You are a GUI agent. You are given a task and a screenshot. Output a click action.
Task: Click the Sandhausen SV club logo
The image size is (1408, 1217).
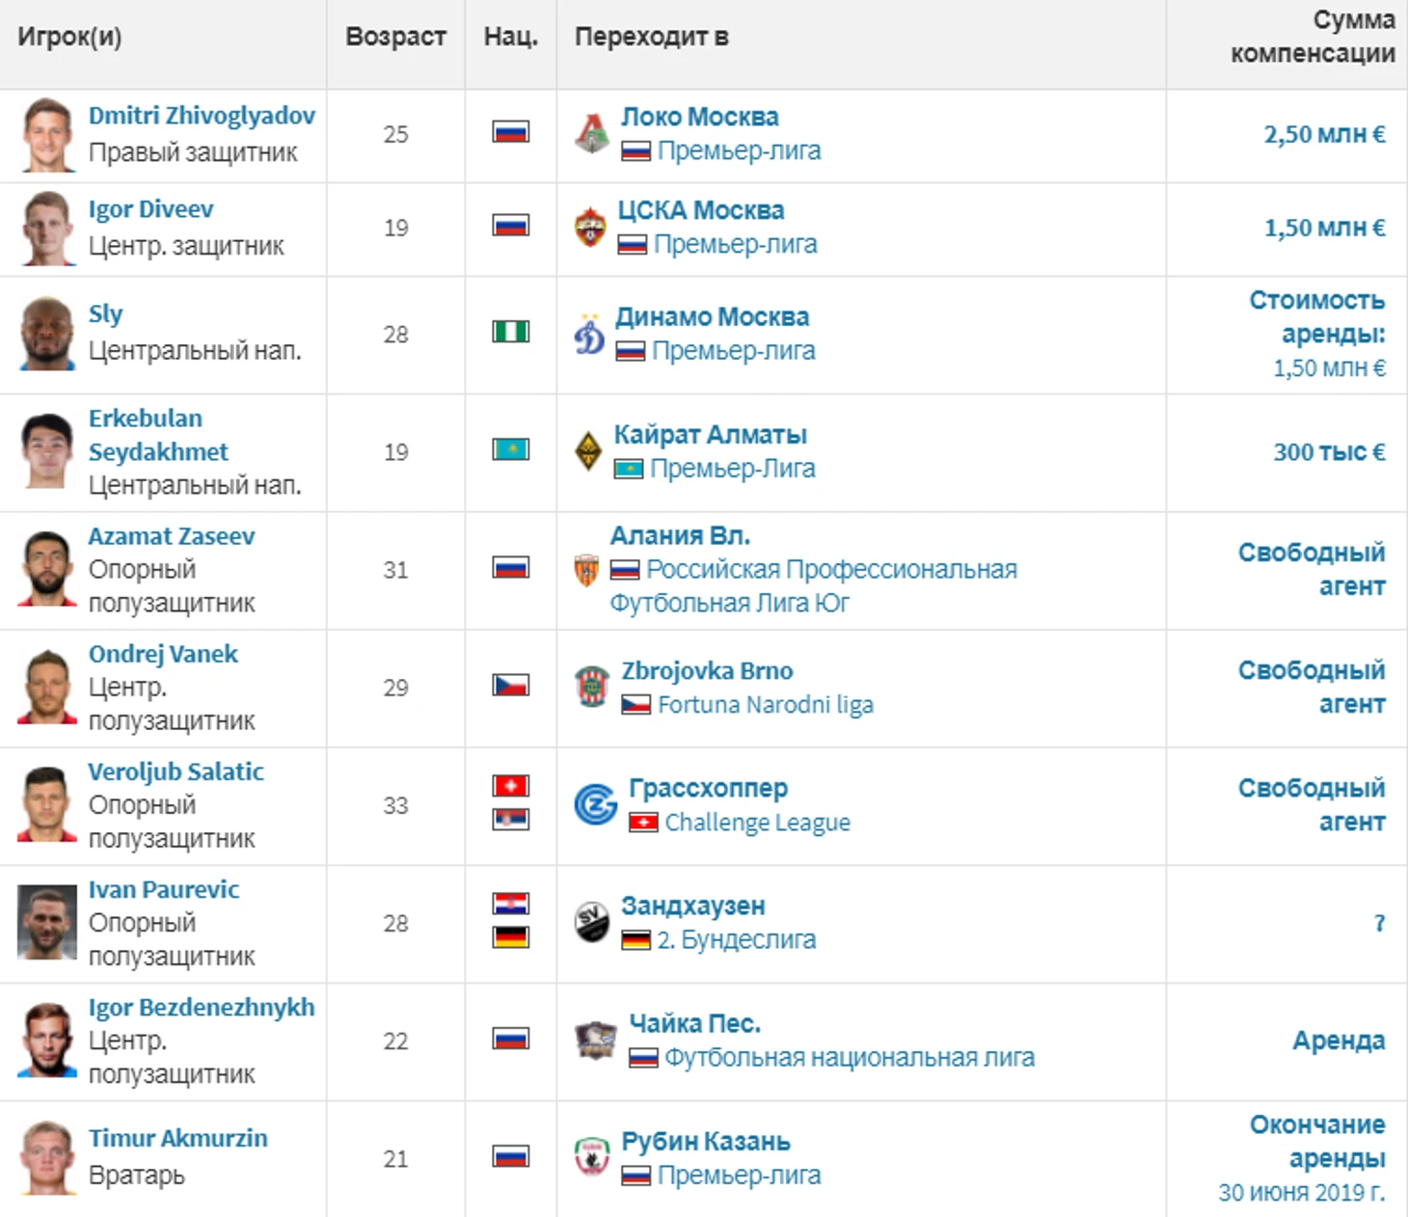point(592,922)
